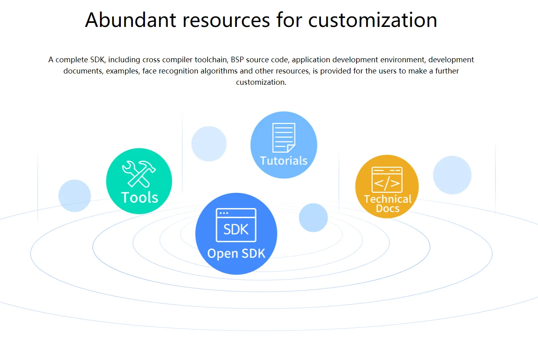Click the small blue bubble right of Open SDK
This screenshot has height=337, width=538.
pyautogui.click(x=313, y=218)
